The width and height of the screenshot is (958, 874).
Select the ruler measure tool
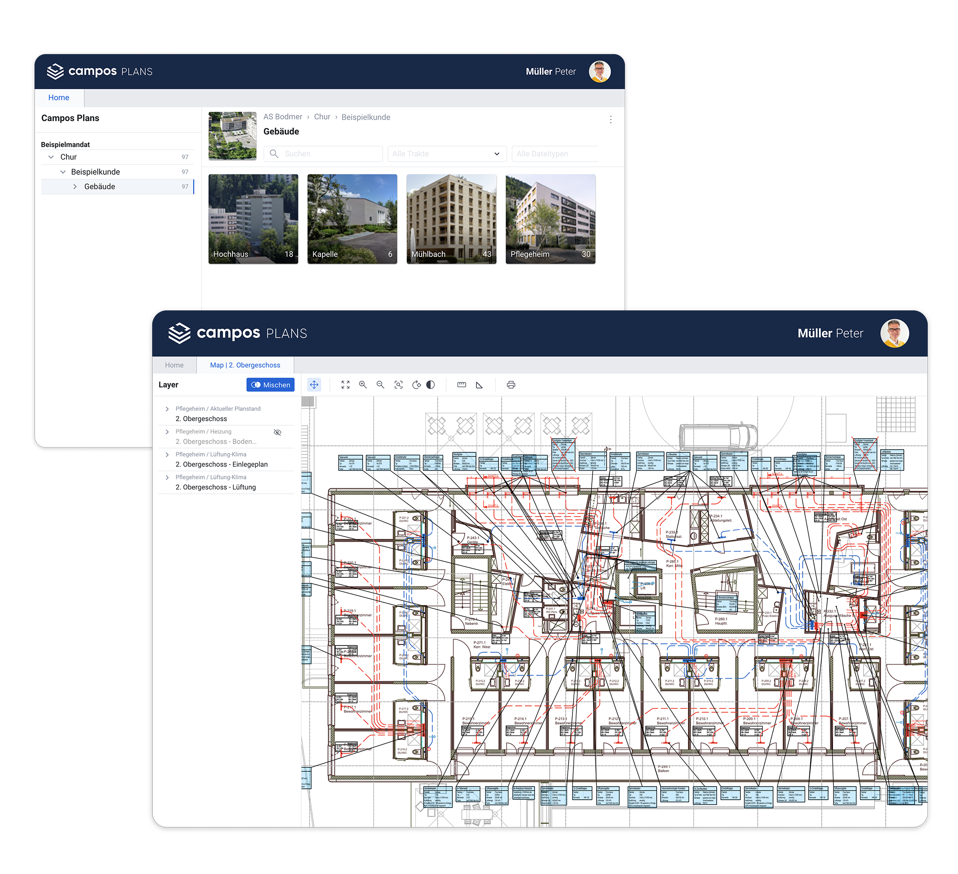coord(462,385)
